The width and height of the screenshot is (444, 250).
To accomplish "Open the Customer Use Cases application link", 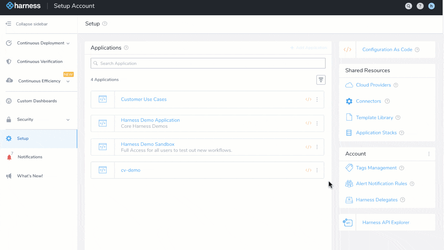I will tap(144, 99).
